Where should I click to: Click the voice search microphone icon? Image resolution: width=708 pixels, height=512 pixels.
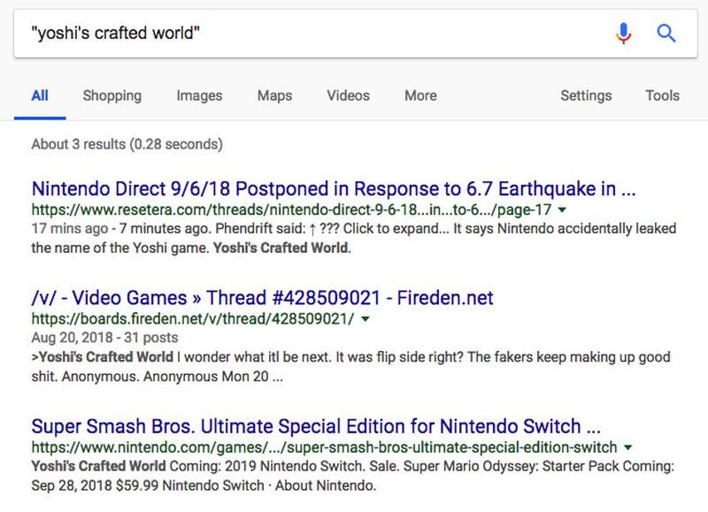coord(623,34)
